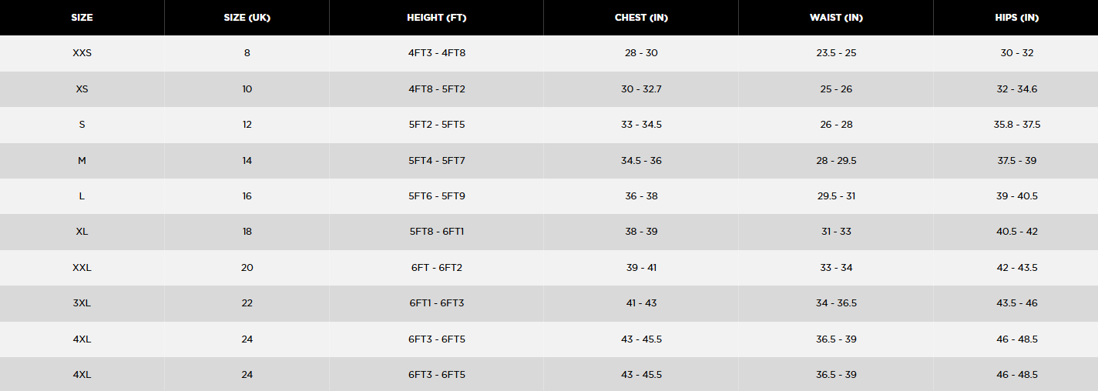Click chest measurement 36 - 38
The height and width of the screenshot is (391, 1098).
coord(641,196)
